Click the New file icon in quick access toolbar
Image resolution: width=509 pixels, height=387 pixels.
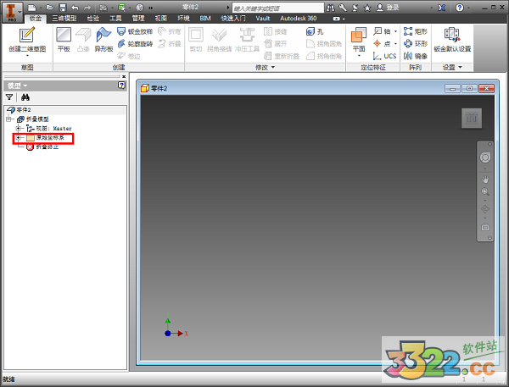coord(31,8)
